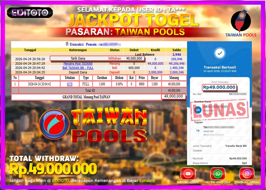Screen dimensions: 266x190
Task: Click the Tanggal column header
Action: [30, 50]
